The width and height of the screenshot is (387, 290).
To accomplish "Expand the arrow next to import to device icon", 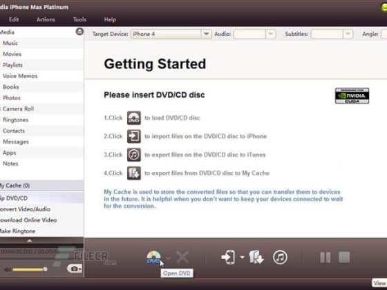I will coord(242,257).
